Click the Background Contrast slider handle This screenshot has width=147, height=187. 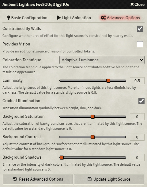pos(92,137)
